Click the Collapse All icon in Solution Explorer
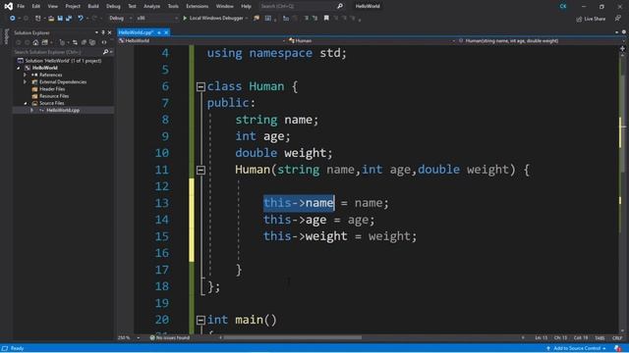 coord(84,42)
